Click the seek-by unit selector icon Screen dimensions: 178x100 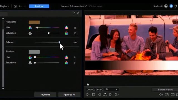[x=105, y=94]
